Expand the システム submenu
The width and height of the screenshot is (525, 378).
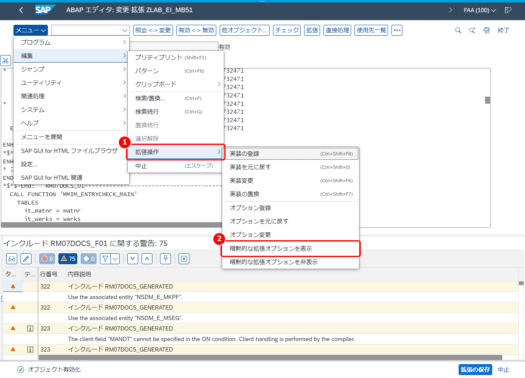(x=71, y=110)
